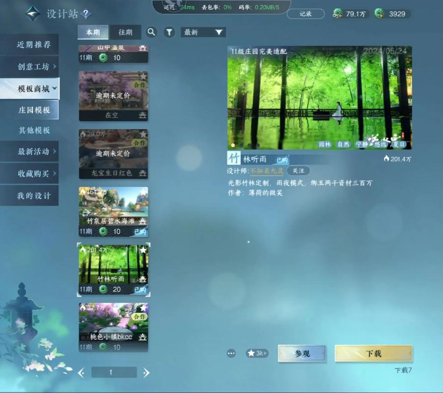The width and height of the screenshot is (443, 393).
Task: Expand the 创意工坊 sidebar section
Action: click(x=29, y=66)
